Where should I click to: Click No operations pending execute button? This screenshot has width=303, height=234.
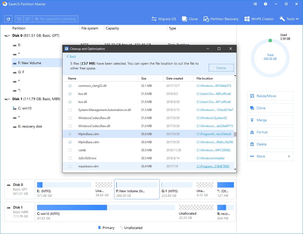click(55, 19)
